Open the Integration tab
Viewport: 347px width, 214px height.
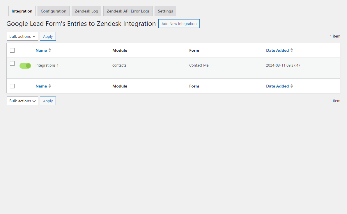22,11
